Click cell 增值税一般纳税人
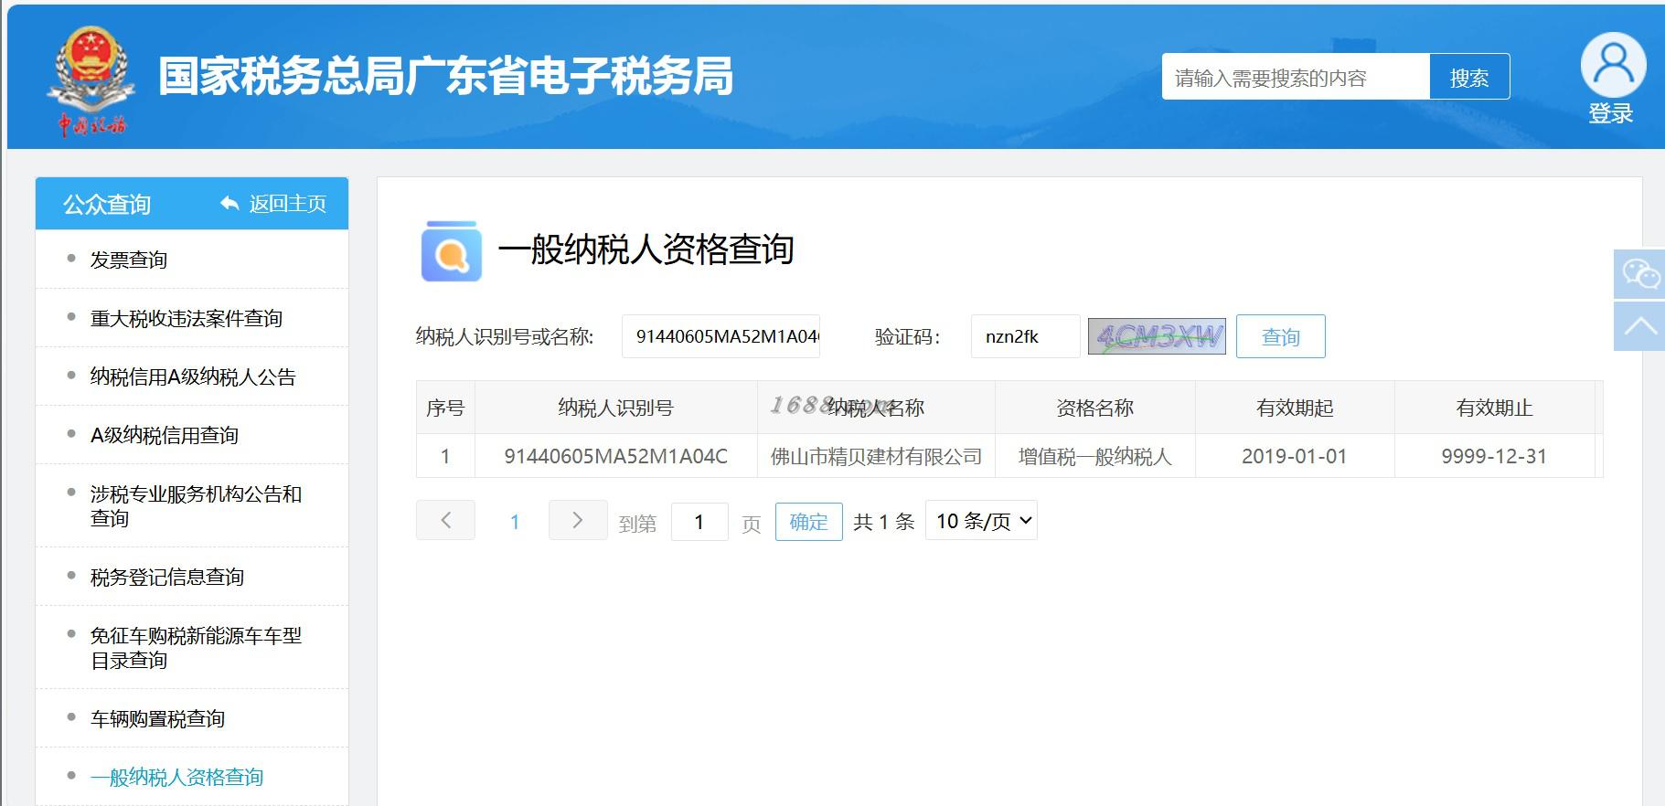The width and height of the screenshot is (1665, 806). click(x=1095, y=456)
